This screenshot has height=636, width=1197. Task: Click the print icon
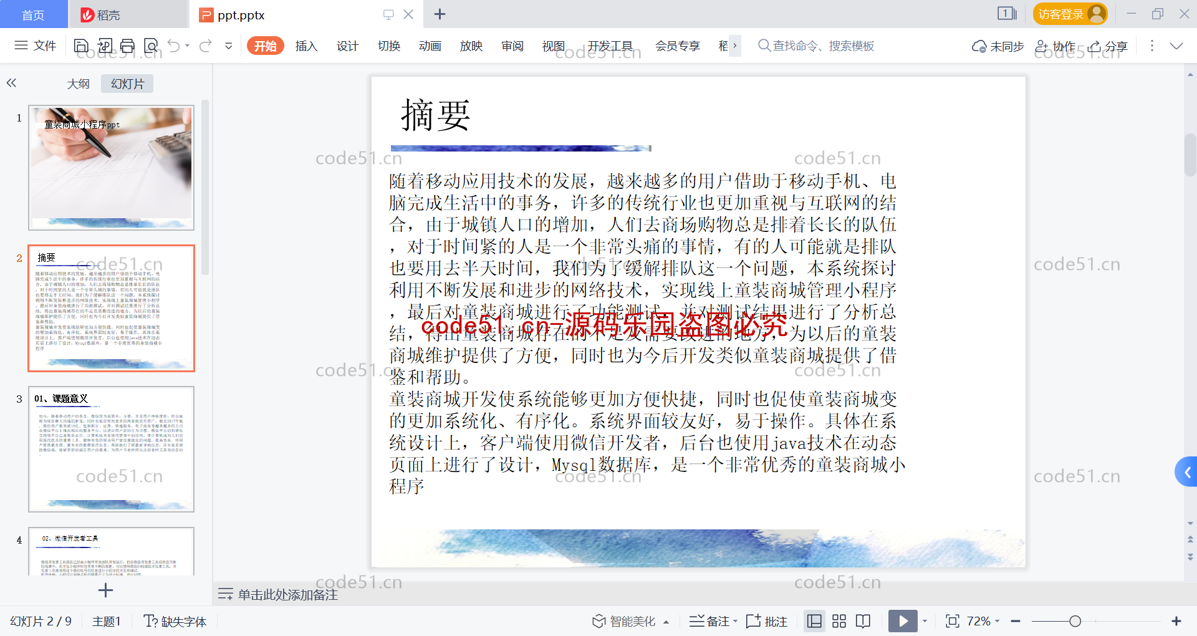point(128,46)
